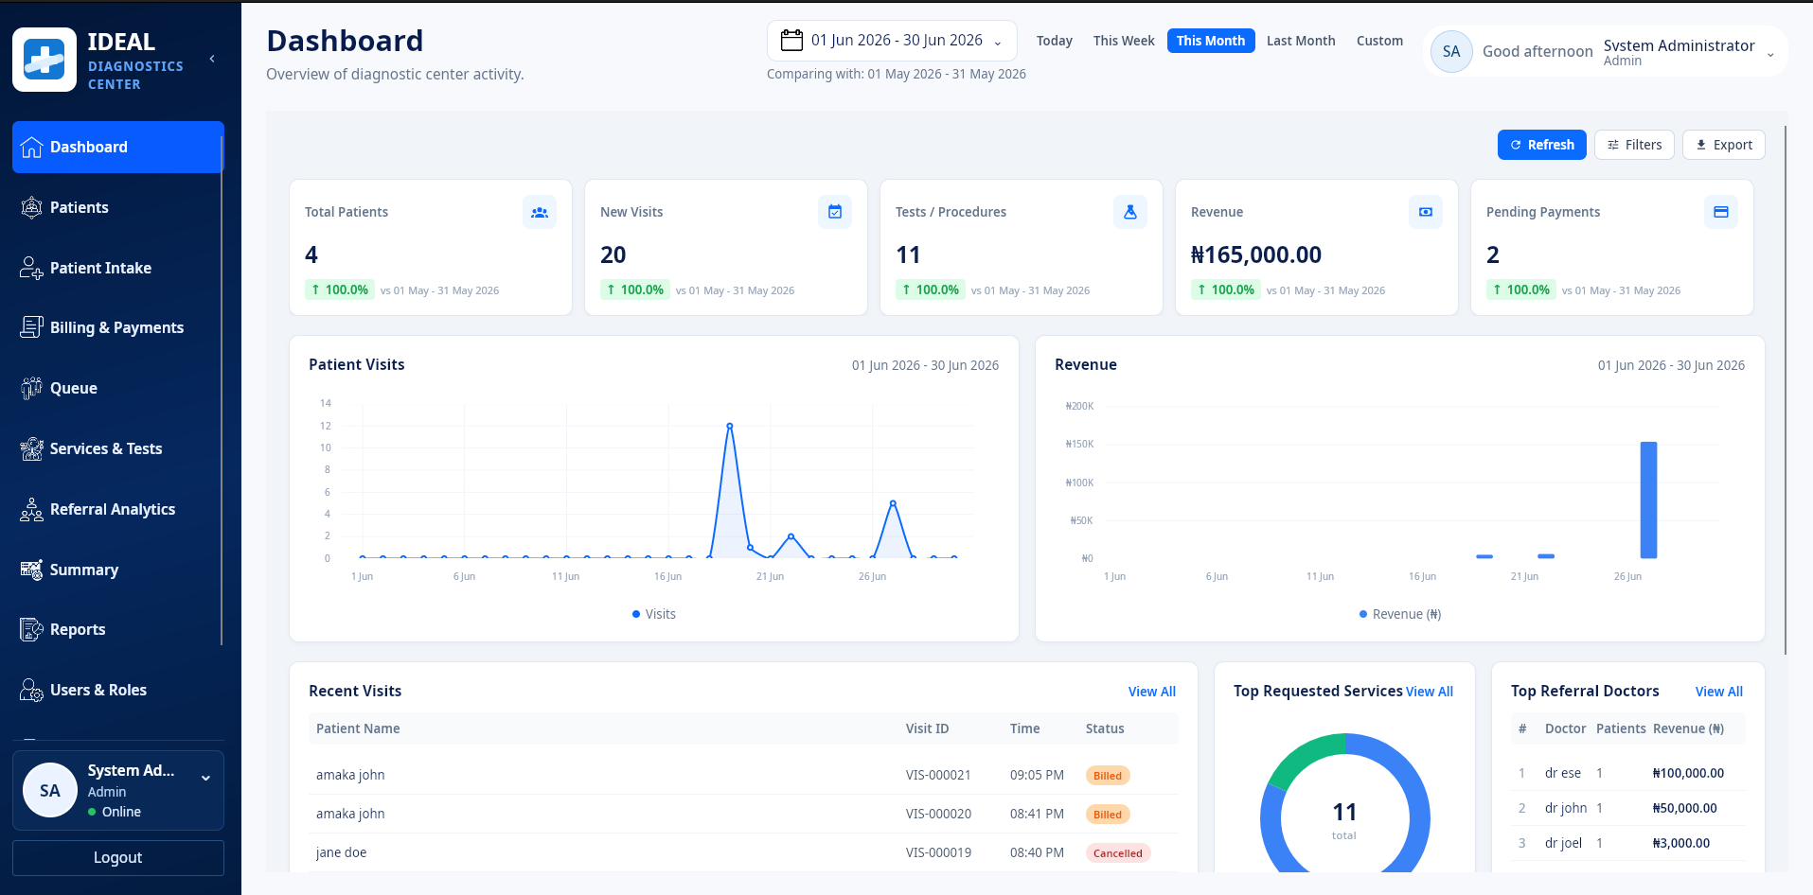Click the Pending Payments card icon
Screen dimensions: 1813x895
coord(1721,212)
